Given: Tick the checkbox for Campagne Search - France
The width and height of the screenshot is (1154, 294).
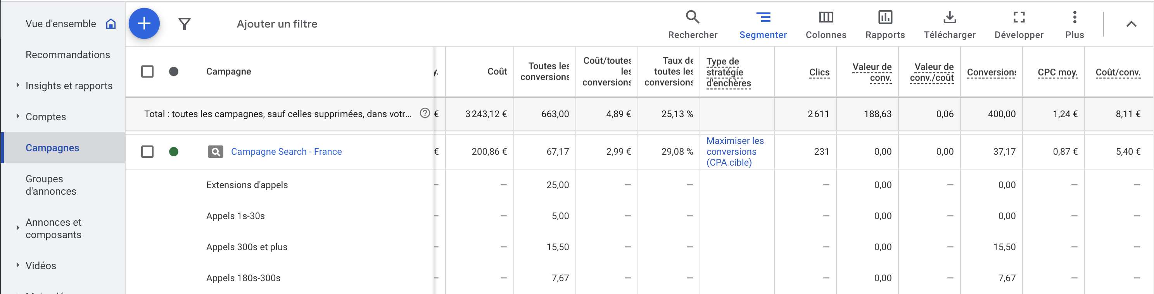Looking at the screenshot, I should coord(147,152).
